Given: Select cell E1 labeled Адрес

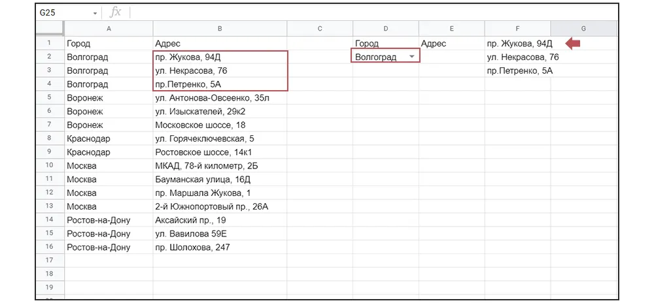Looking at the screenshot, I should click(x=451, y=44).
